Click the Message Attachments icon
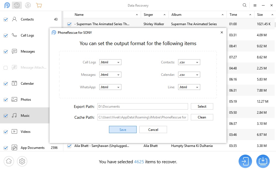The image size is (276, 171). [x=14, y=67]
